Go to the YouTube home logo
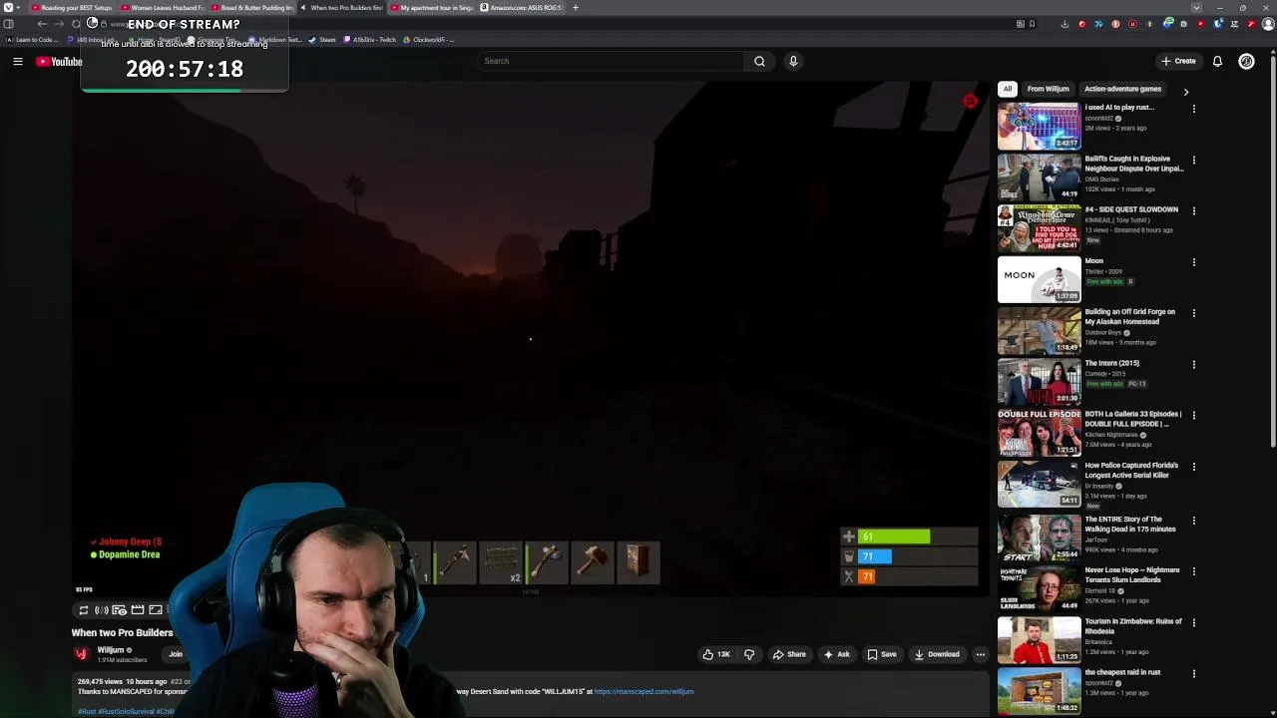Image resolution: width=1277 pixels, height=718 pixels. 59,62
